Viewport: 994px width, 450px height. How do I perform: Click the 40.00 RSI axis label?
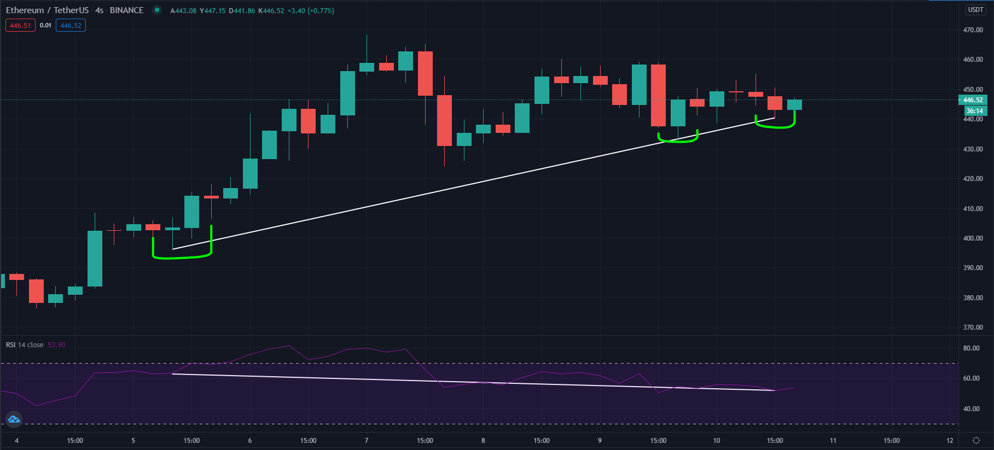click(x=971, y=408)
